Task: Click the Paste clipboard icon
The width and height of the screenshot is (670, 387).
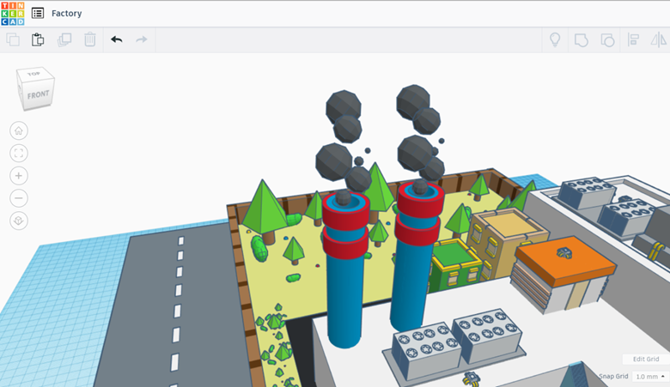Action: [38, 39]
